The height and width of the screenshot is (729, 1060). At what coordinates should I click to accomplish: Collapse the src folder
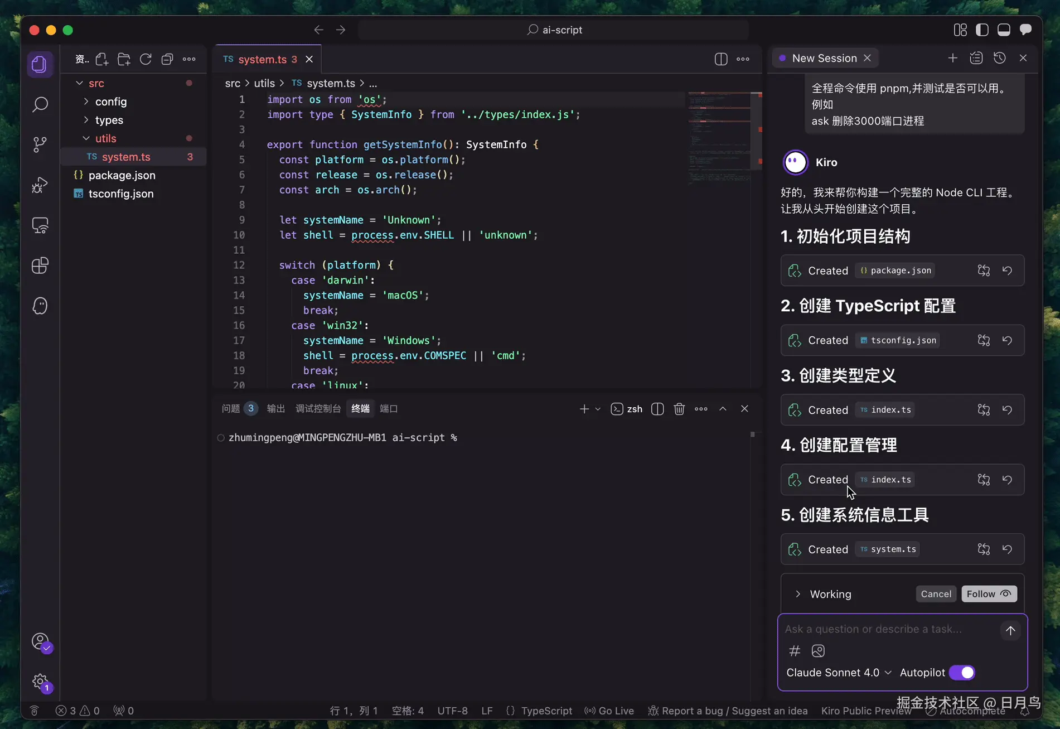[80, 83]
